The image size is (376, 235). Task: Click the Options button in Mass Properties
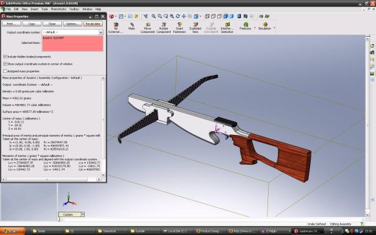72,24
